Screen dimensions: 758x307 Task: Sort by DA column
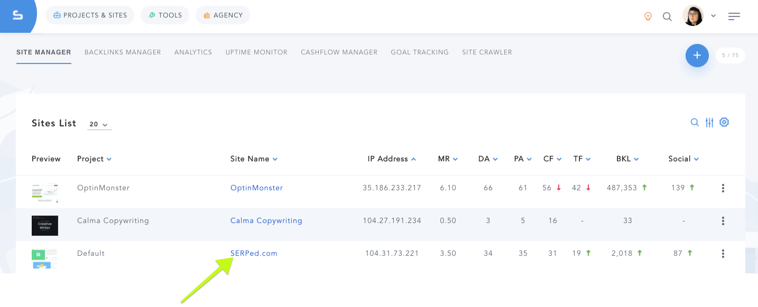[488, 159]
